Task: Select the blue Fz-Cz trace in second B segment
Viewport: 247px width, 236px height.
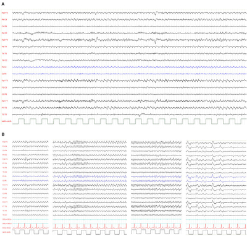Action: [90, 177]
